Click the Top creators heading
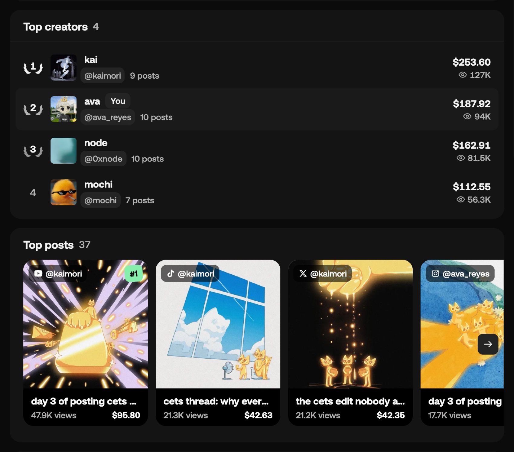This screenshot has height=452, width=514. click(55, 27)
